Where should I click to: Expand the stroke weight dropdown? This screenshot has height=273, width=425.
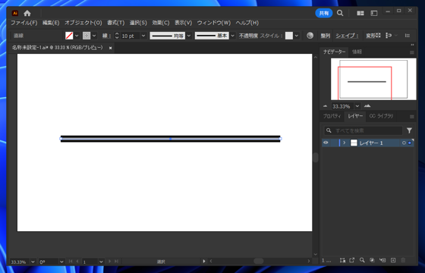point(143,36)
